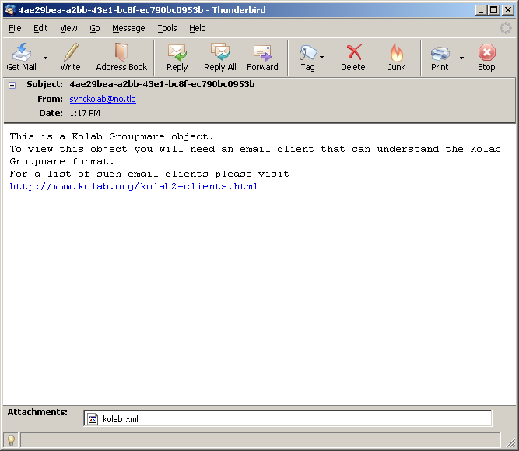Click the Write pencil icon

[71, 52]
